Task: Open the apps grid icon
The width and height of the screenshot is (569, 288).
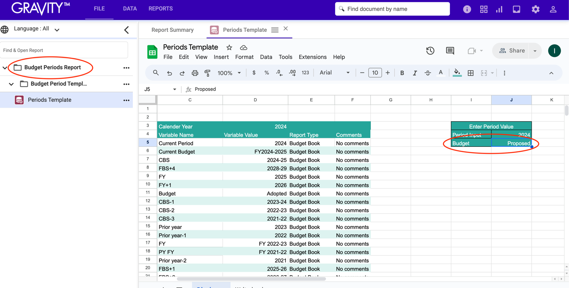Action: tap(483, 9)
